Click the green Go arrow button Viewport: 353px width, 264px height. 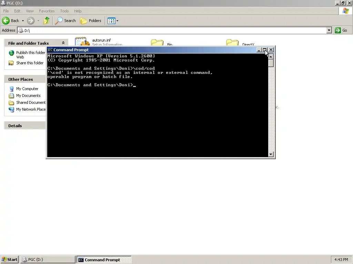coord(338,30)
